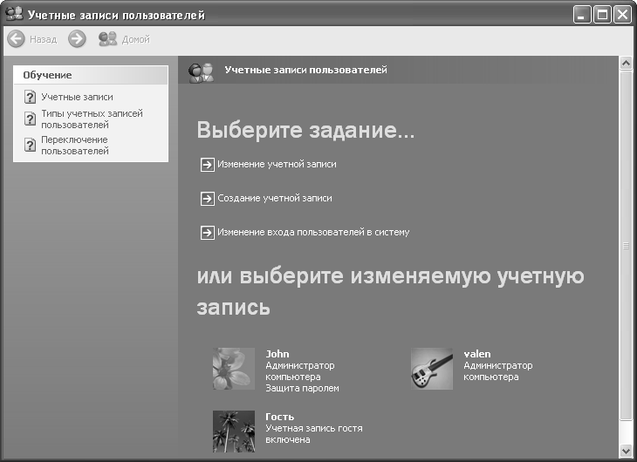
Task: Click the 'Обучение' panel header
Action: [x=91, y=75]
